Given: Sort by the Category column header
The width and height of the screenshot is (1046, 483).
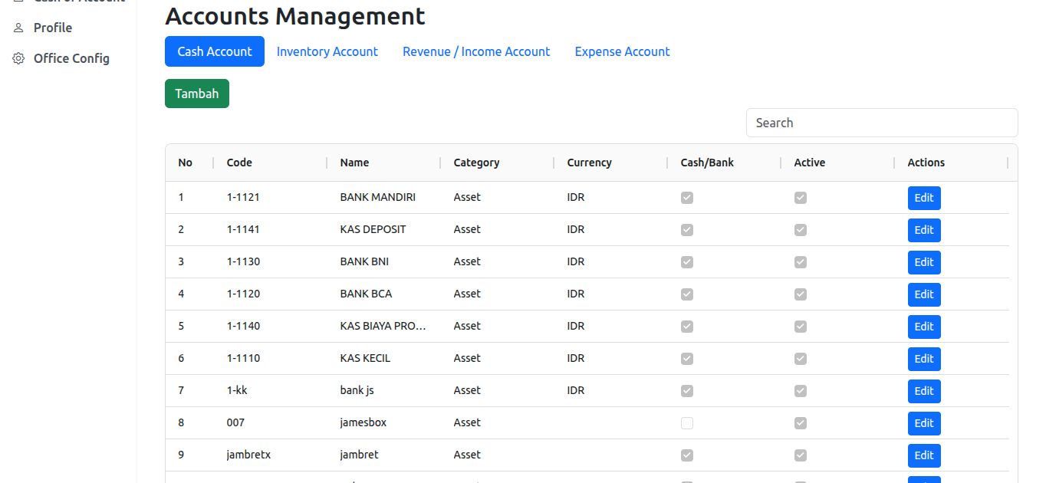Looking at the screenshot, I should (x=476, y=163).
